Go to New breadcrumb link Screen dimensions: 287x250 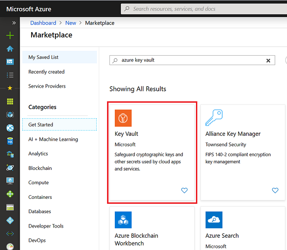[x=71, y=23]
